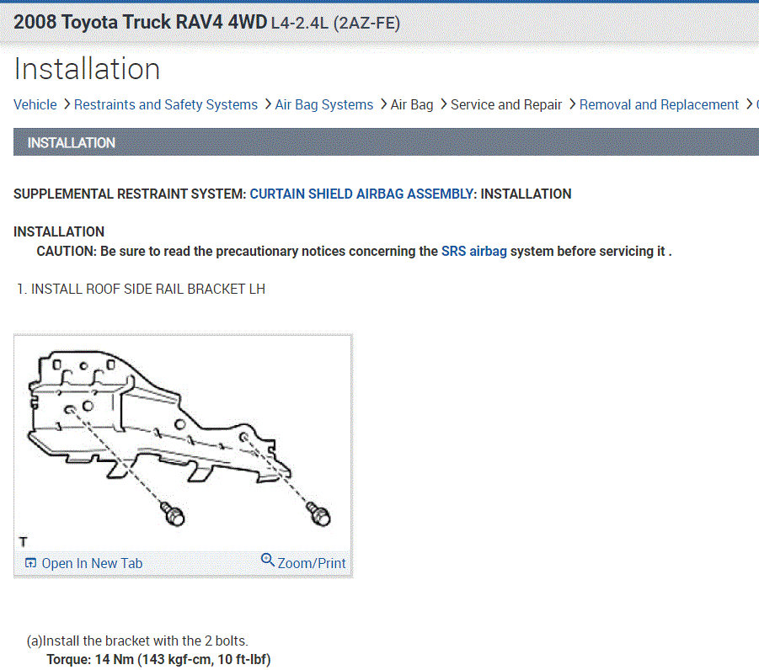This screenshot has height=670, width=759.
Task: Go to Restraints and Safety Systems breadcrumb
Action: (166, 104)
